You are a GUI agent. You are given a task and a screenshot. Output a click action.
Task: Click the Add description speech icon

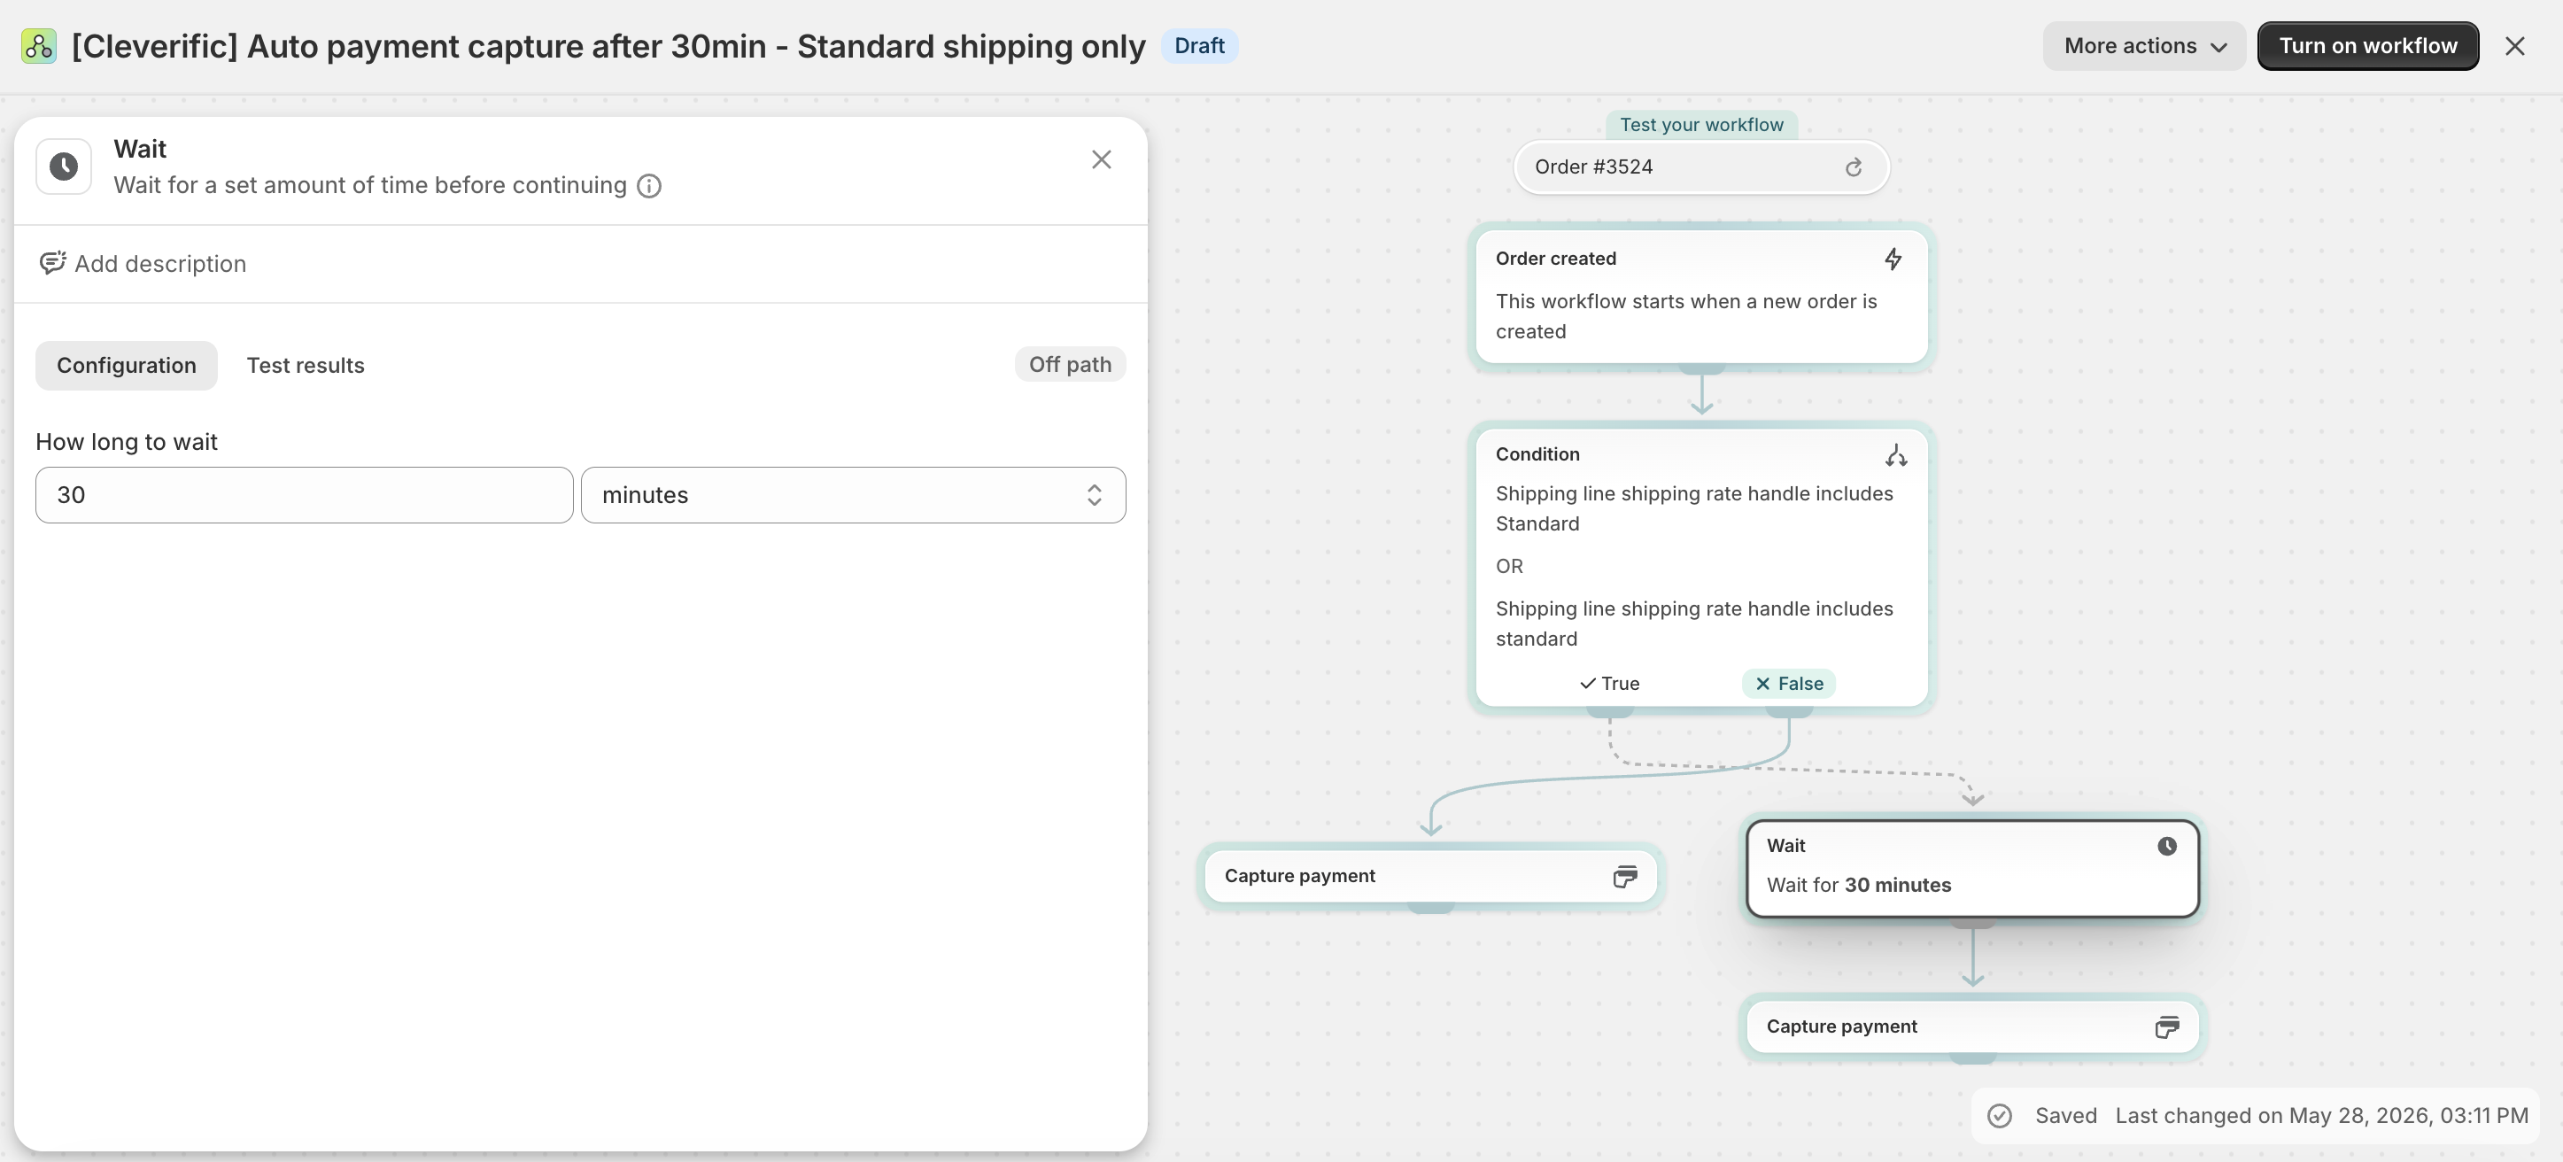[x=53, y=263]
